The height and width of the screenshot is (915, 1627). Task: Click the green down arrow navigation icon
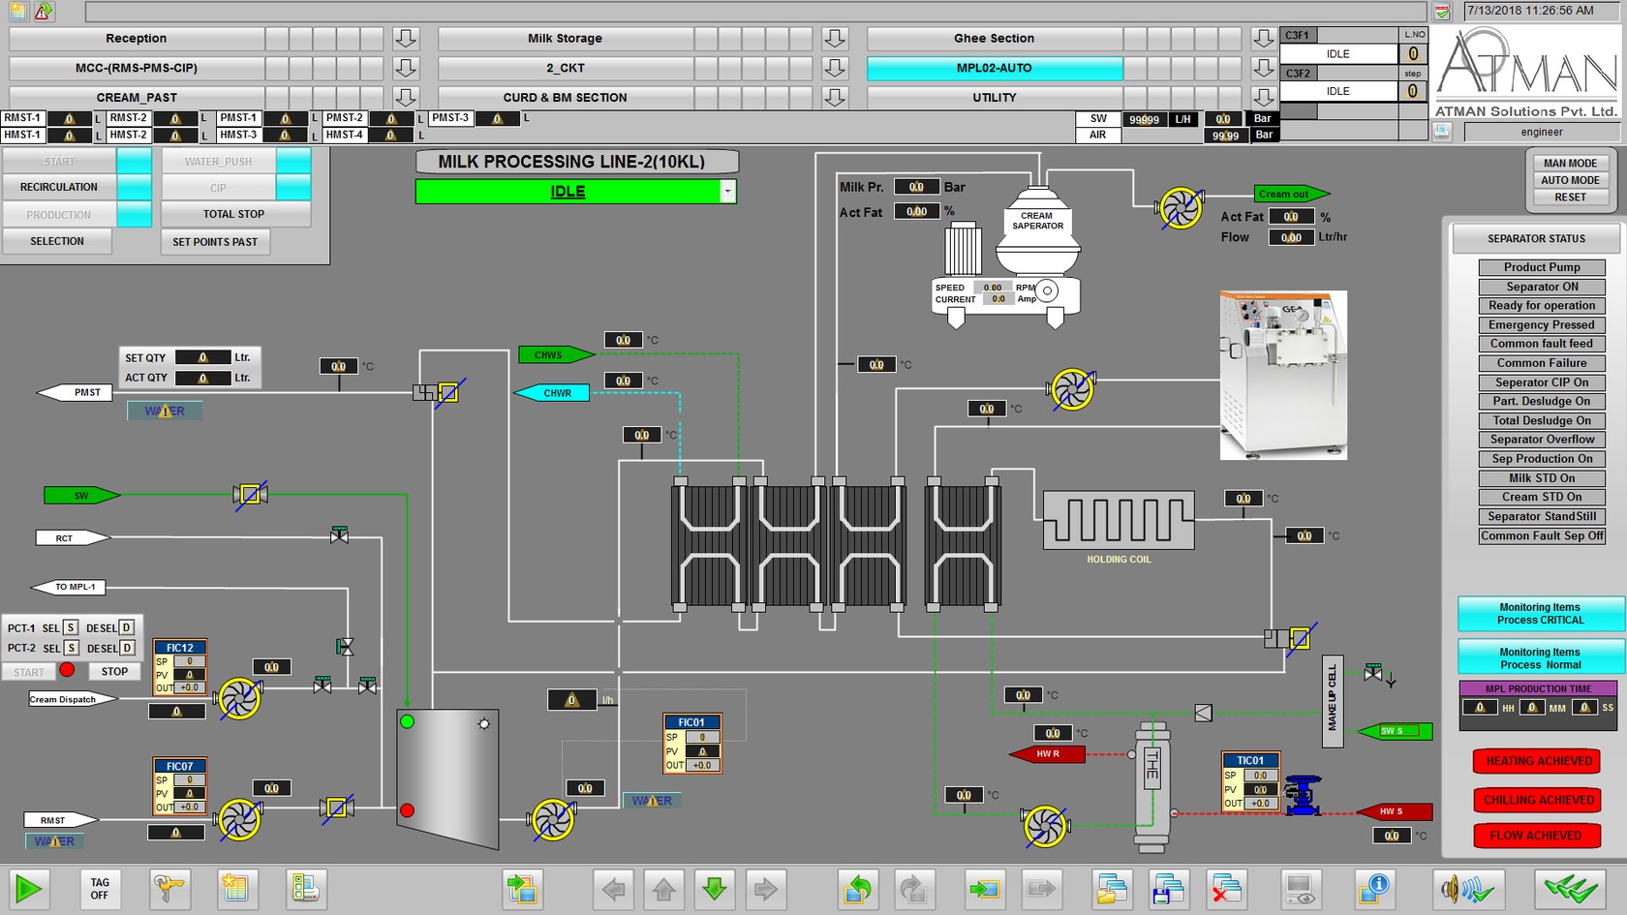coord(715,888)
